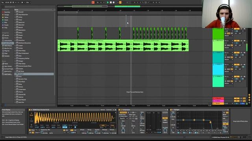This screenshot has width=252, height=141.
Task: Toggle the Arrangement loop switch in transport
Action: [x=146, y=2]
